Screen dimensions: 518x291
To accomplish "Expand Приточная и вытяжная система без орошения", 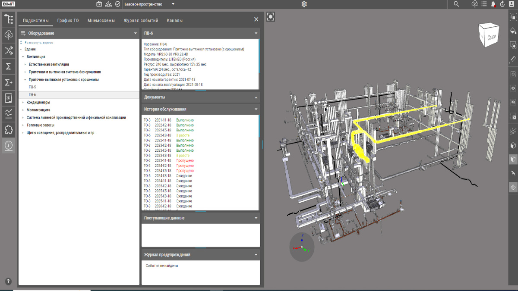I will pos(25,72).
